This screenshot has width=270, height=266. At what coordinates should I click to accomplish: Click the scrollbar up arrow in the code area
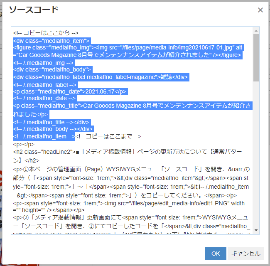pyautogui.click(x=256, y=31)
